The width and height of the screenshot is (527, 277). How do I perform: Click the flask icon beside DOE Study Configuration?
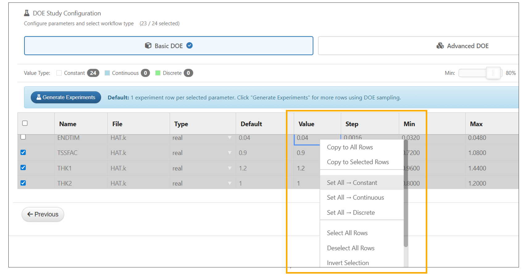(x=27, y=13)
